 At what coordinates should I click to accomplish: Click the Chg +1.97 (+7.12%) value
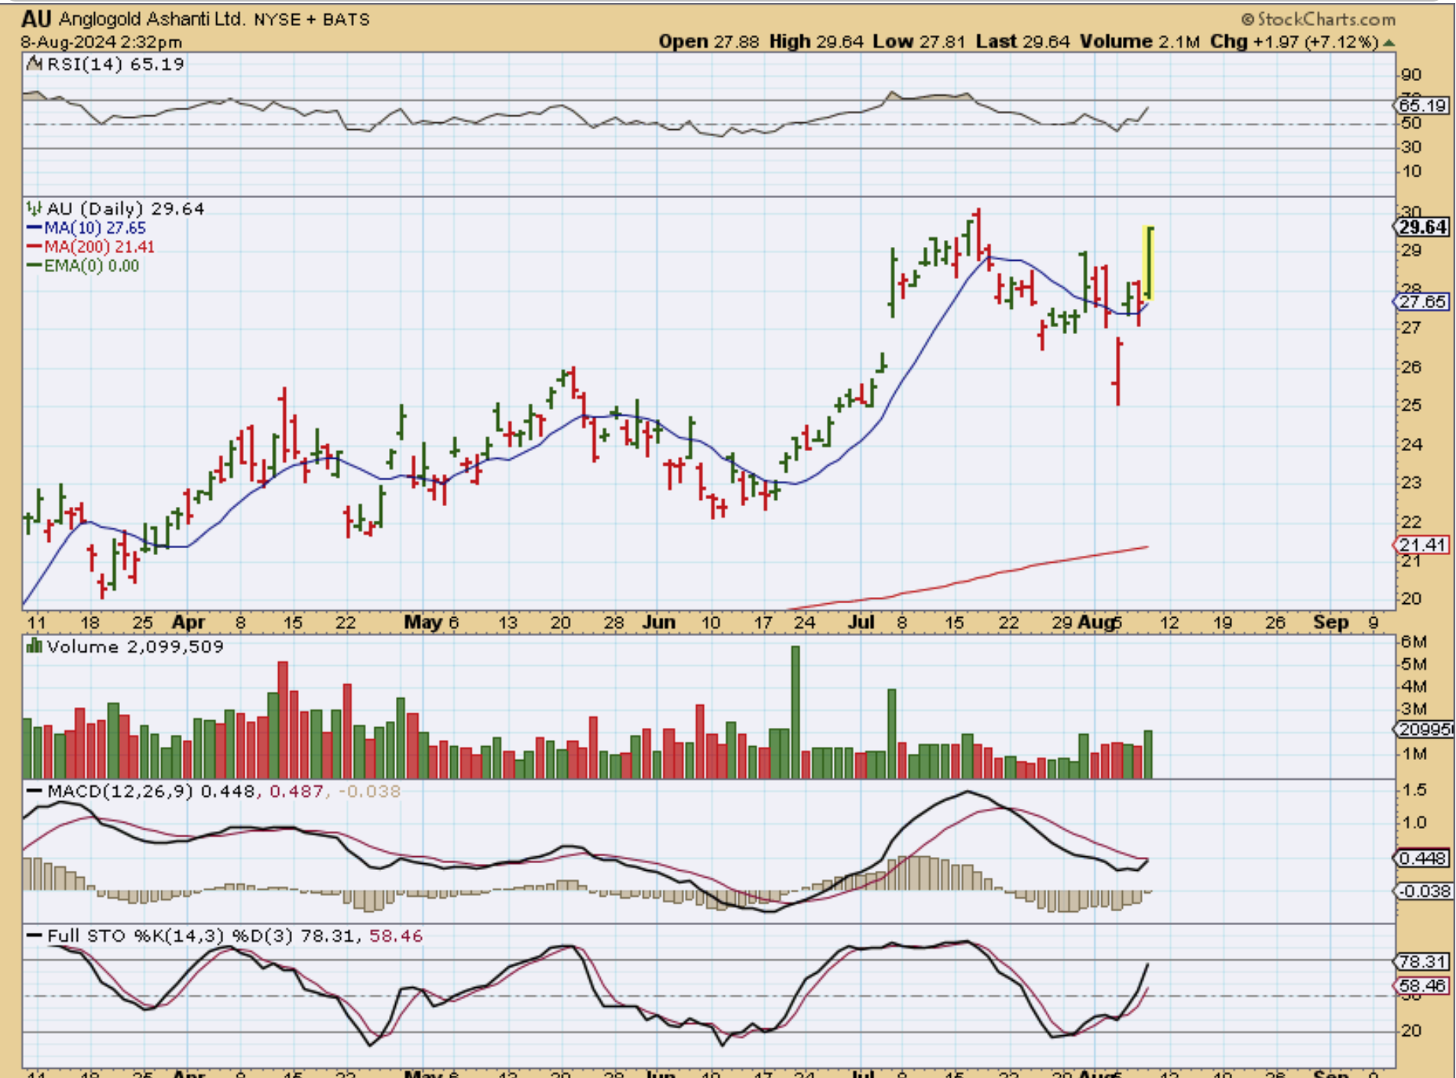tap(1294, 42)
